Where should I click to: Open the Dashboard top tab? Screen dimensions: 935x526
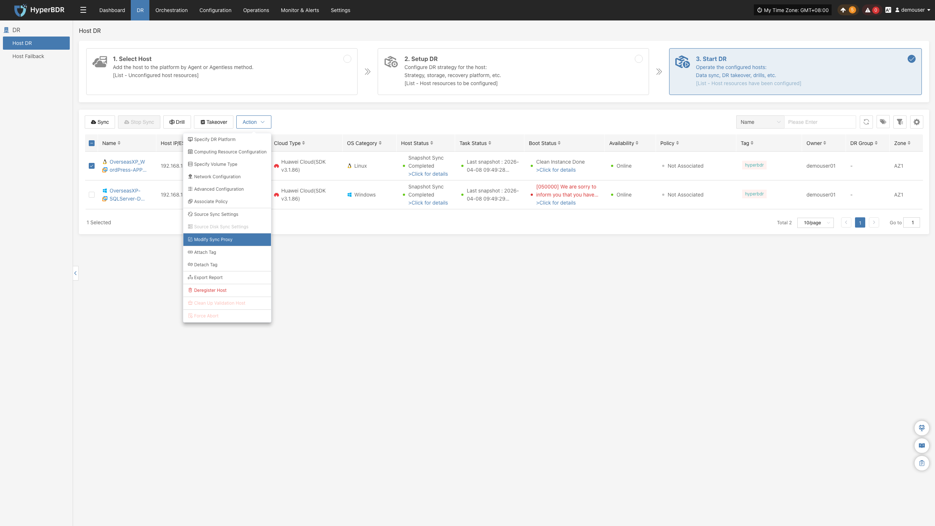coord(112,10)
